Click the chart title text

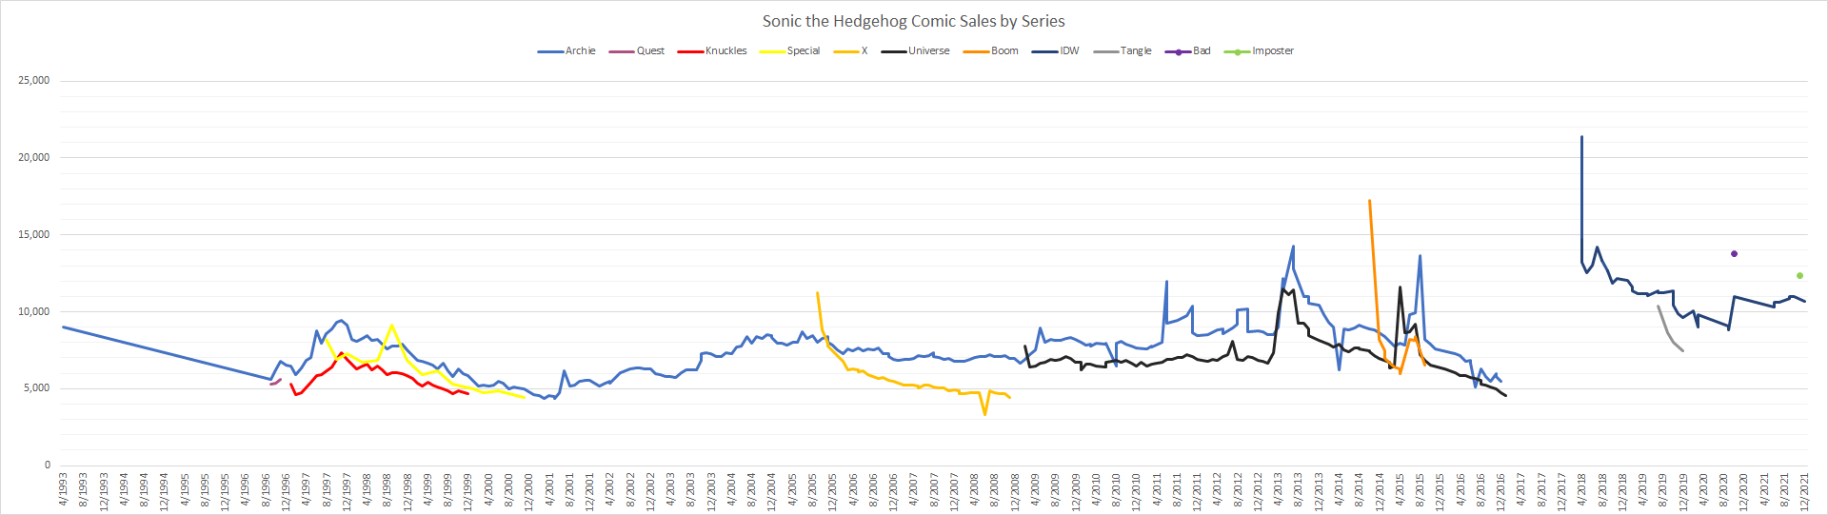click(x=913, y=21)
